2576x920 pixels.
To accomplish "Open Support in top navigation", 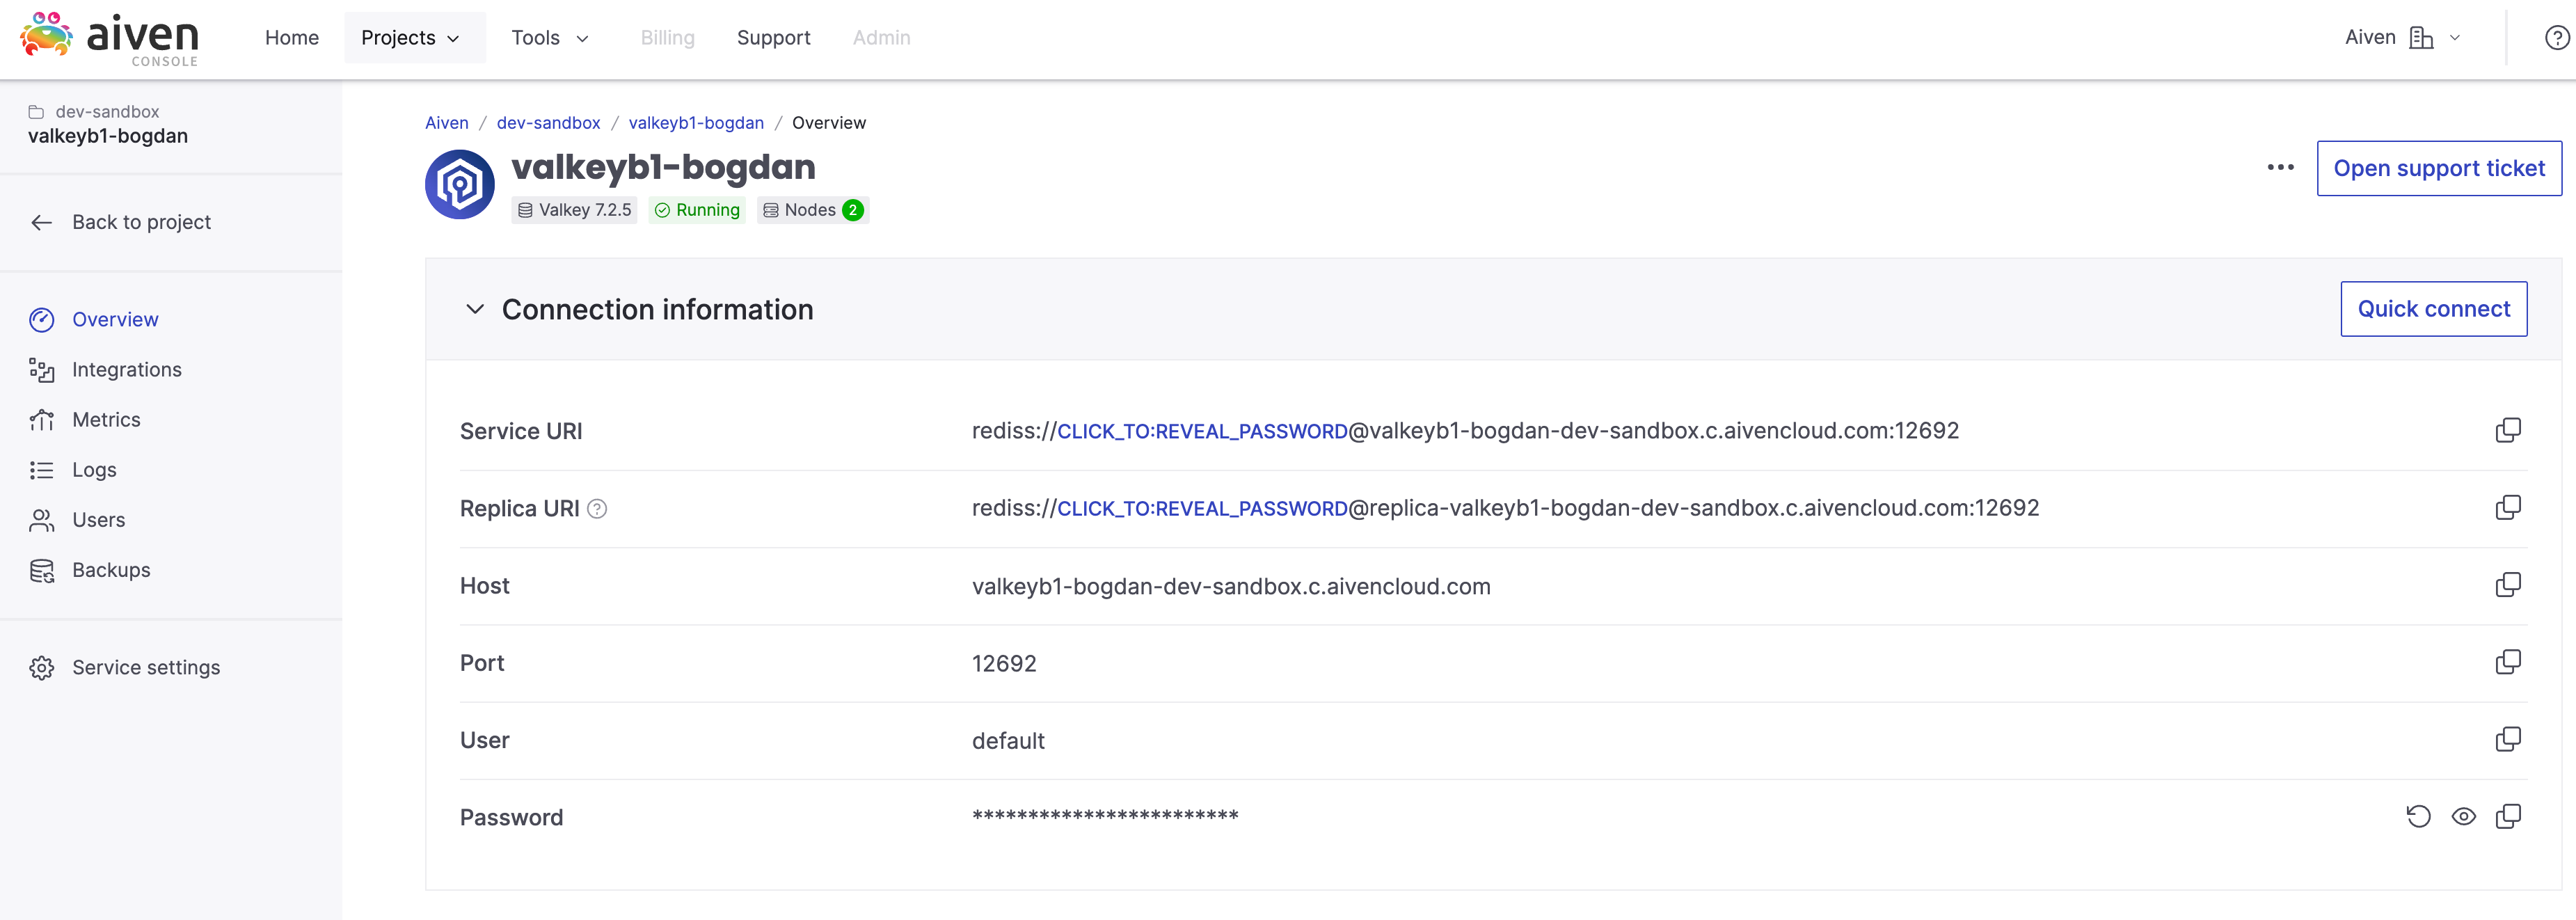I will coord(773,38).
